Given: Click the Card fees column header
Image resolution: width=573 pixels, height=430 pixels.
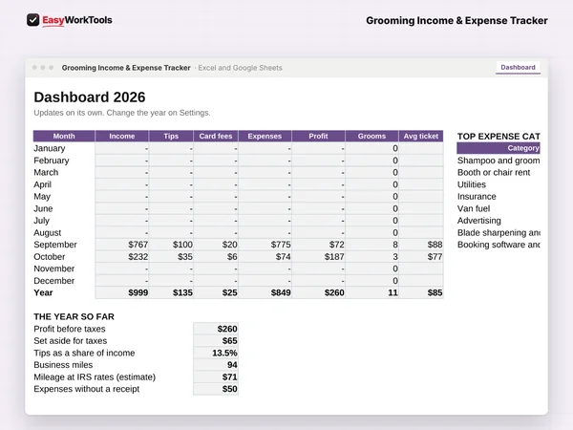Looking at the screenshot, I should pos(216,136).
